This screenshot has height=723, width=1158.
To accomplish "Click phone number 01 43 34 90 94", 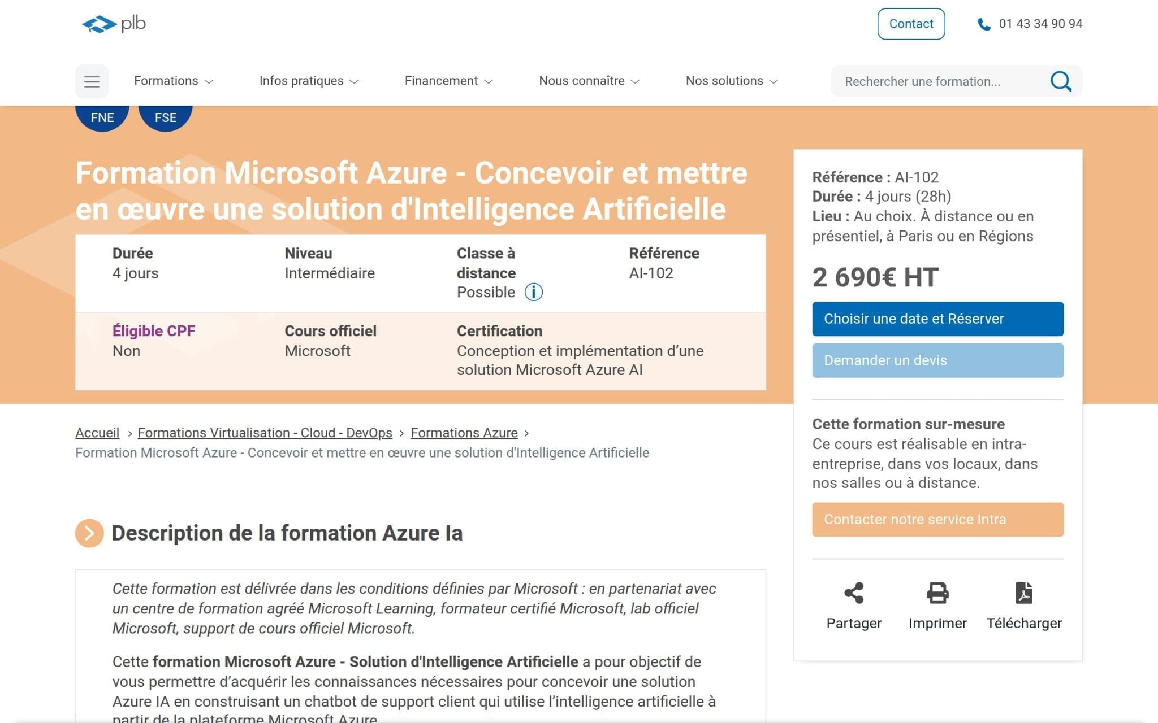I will tap(1040, 24).
